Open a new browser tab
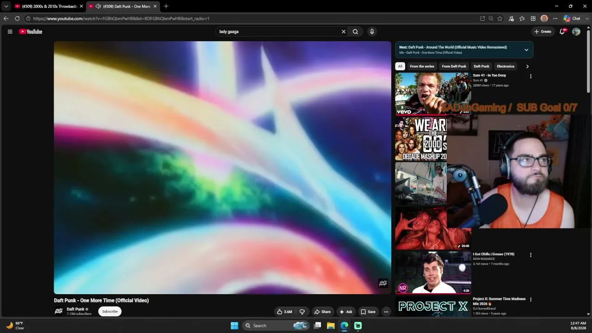Image resolution: width=592 pixels, height=333 pixels. click(x=166, y=6)
